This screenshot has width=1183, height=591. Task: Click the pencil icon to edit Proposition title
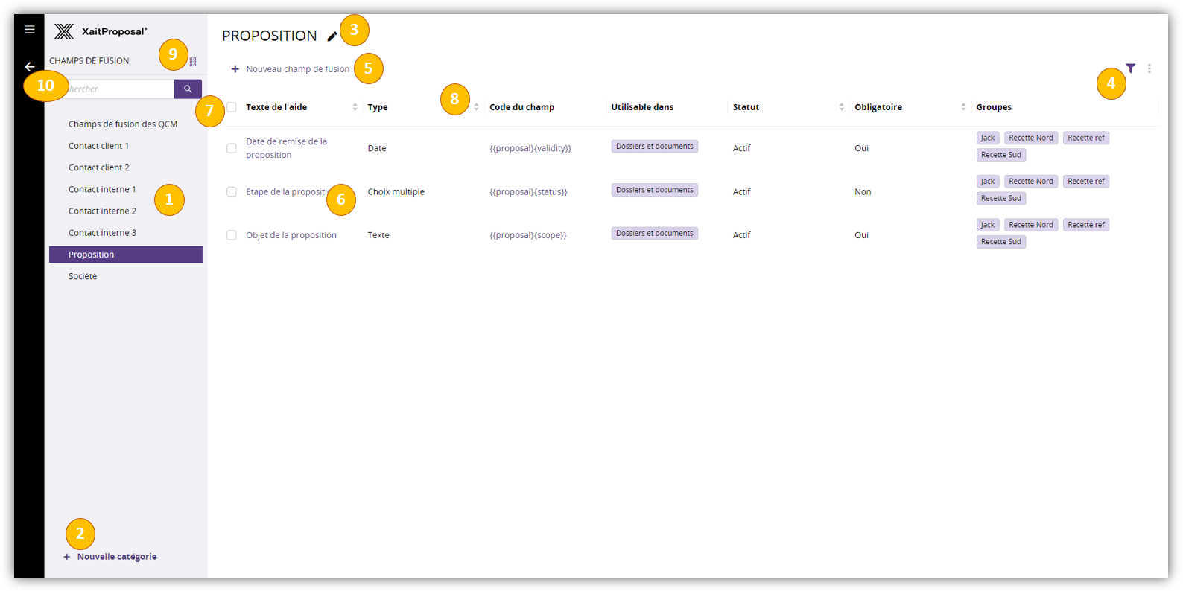(332, 36)
